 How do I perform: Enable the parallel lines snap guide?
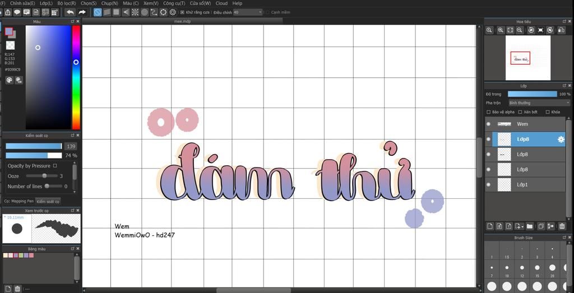(107, 12)
